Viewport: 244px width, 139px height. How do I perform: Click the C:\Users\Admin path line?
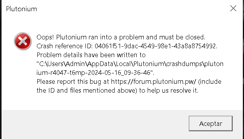(x=130, y=64)
